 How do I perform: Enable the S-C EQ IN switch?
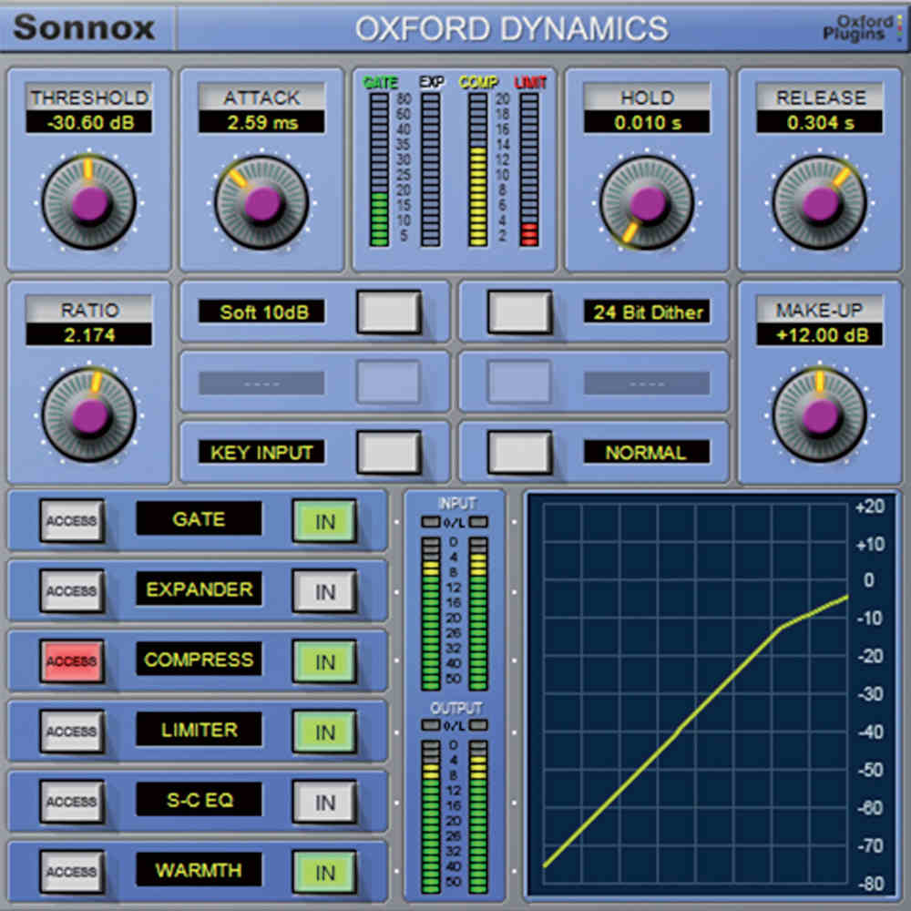[324, 801]
